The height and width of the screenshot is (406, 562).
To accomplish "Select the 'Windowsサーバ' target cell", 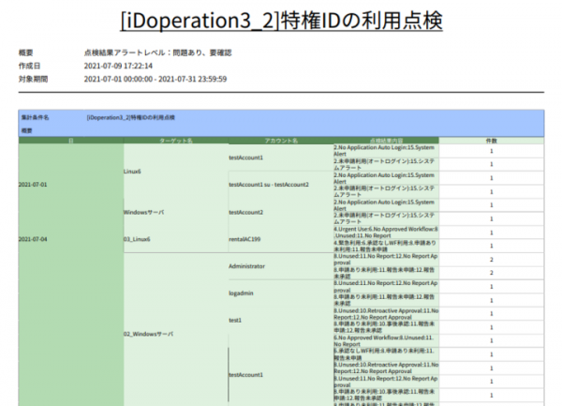I will [143, 213].
